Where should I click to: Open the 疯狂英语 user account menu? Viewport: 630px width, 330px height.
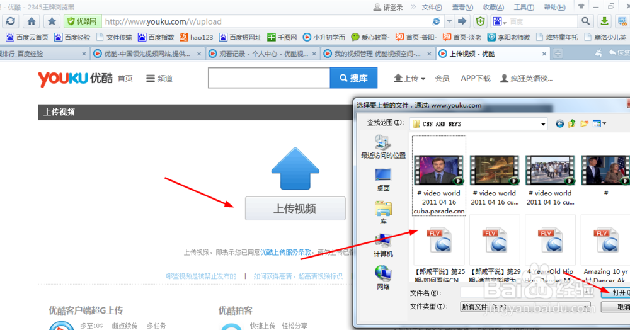tap(526, 78)
